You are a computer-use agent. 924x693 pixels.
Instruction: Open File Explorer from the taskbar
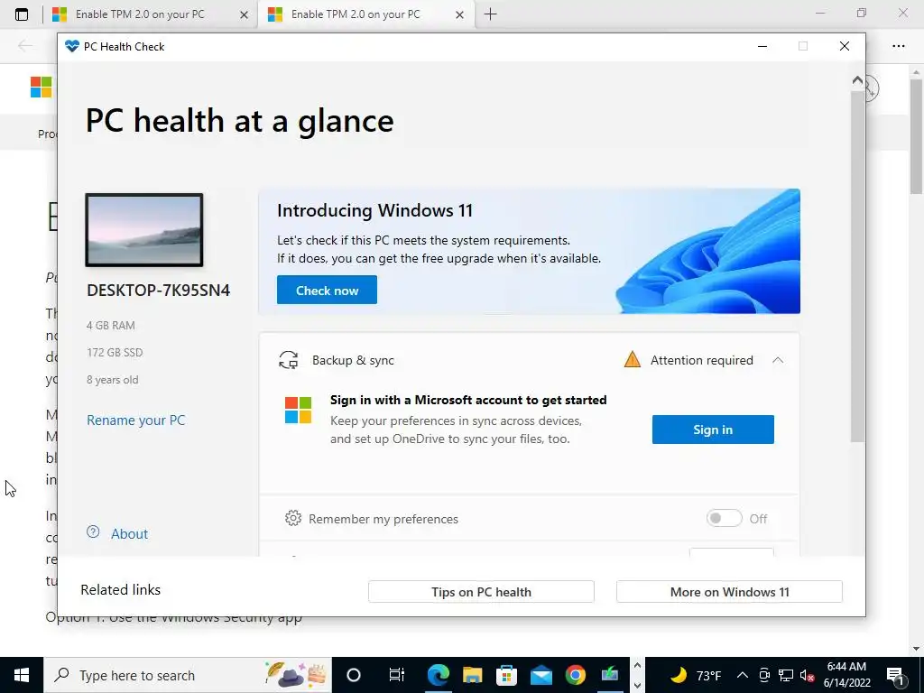pos(472,675)
